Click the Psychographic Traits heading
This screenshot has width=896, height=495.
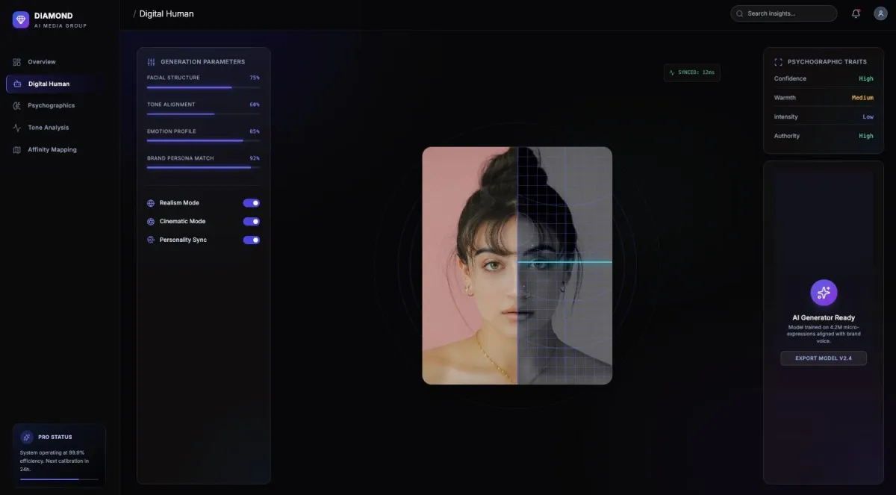coord(827,62)
